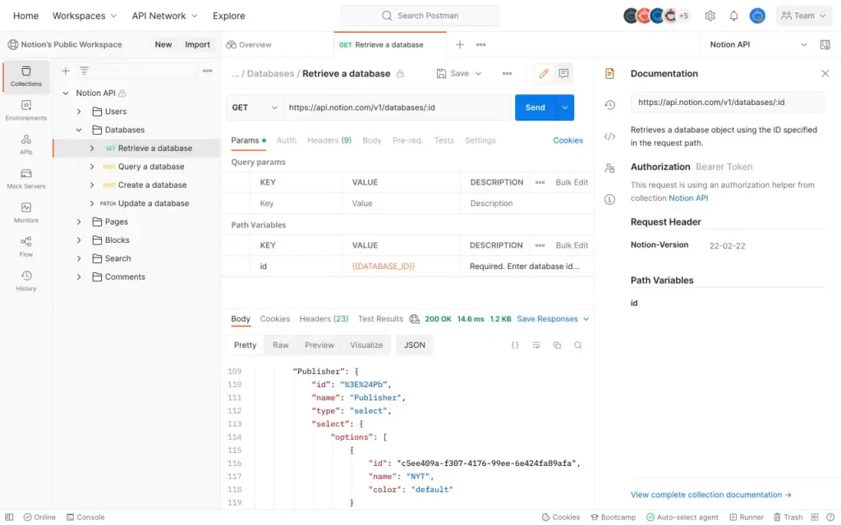Collapse the Databases folder

click(x=79, y=130)
